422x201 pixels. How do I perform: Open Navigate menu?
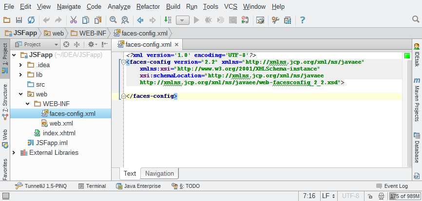pyautogui.click(x=69, y=7)
